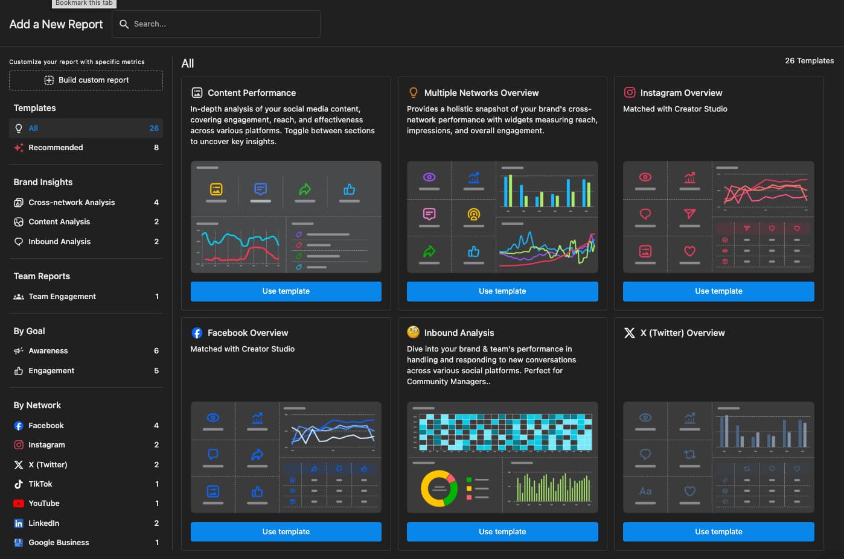This screenshot has width=844, height=559.
Task: Click the Instagram icon on Instagram Overview card
Action: click(630, 92)
